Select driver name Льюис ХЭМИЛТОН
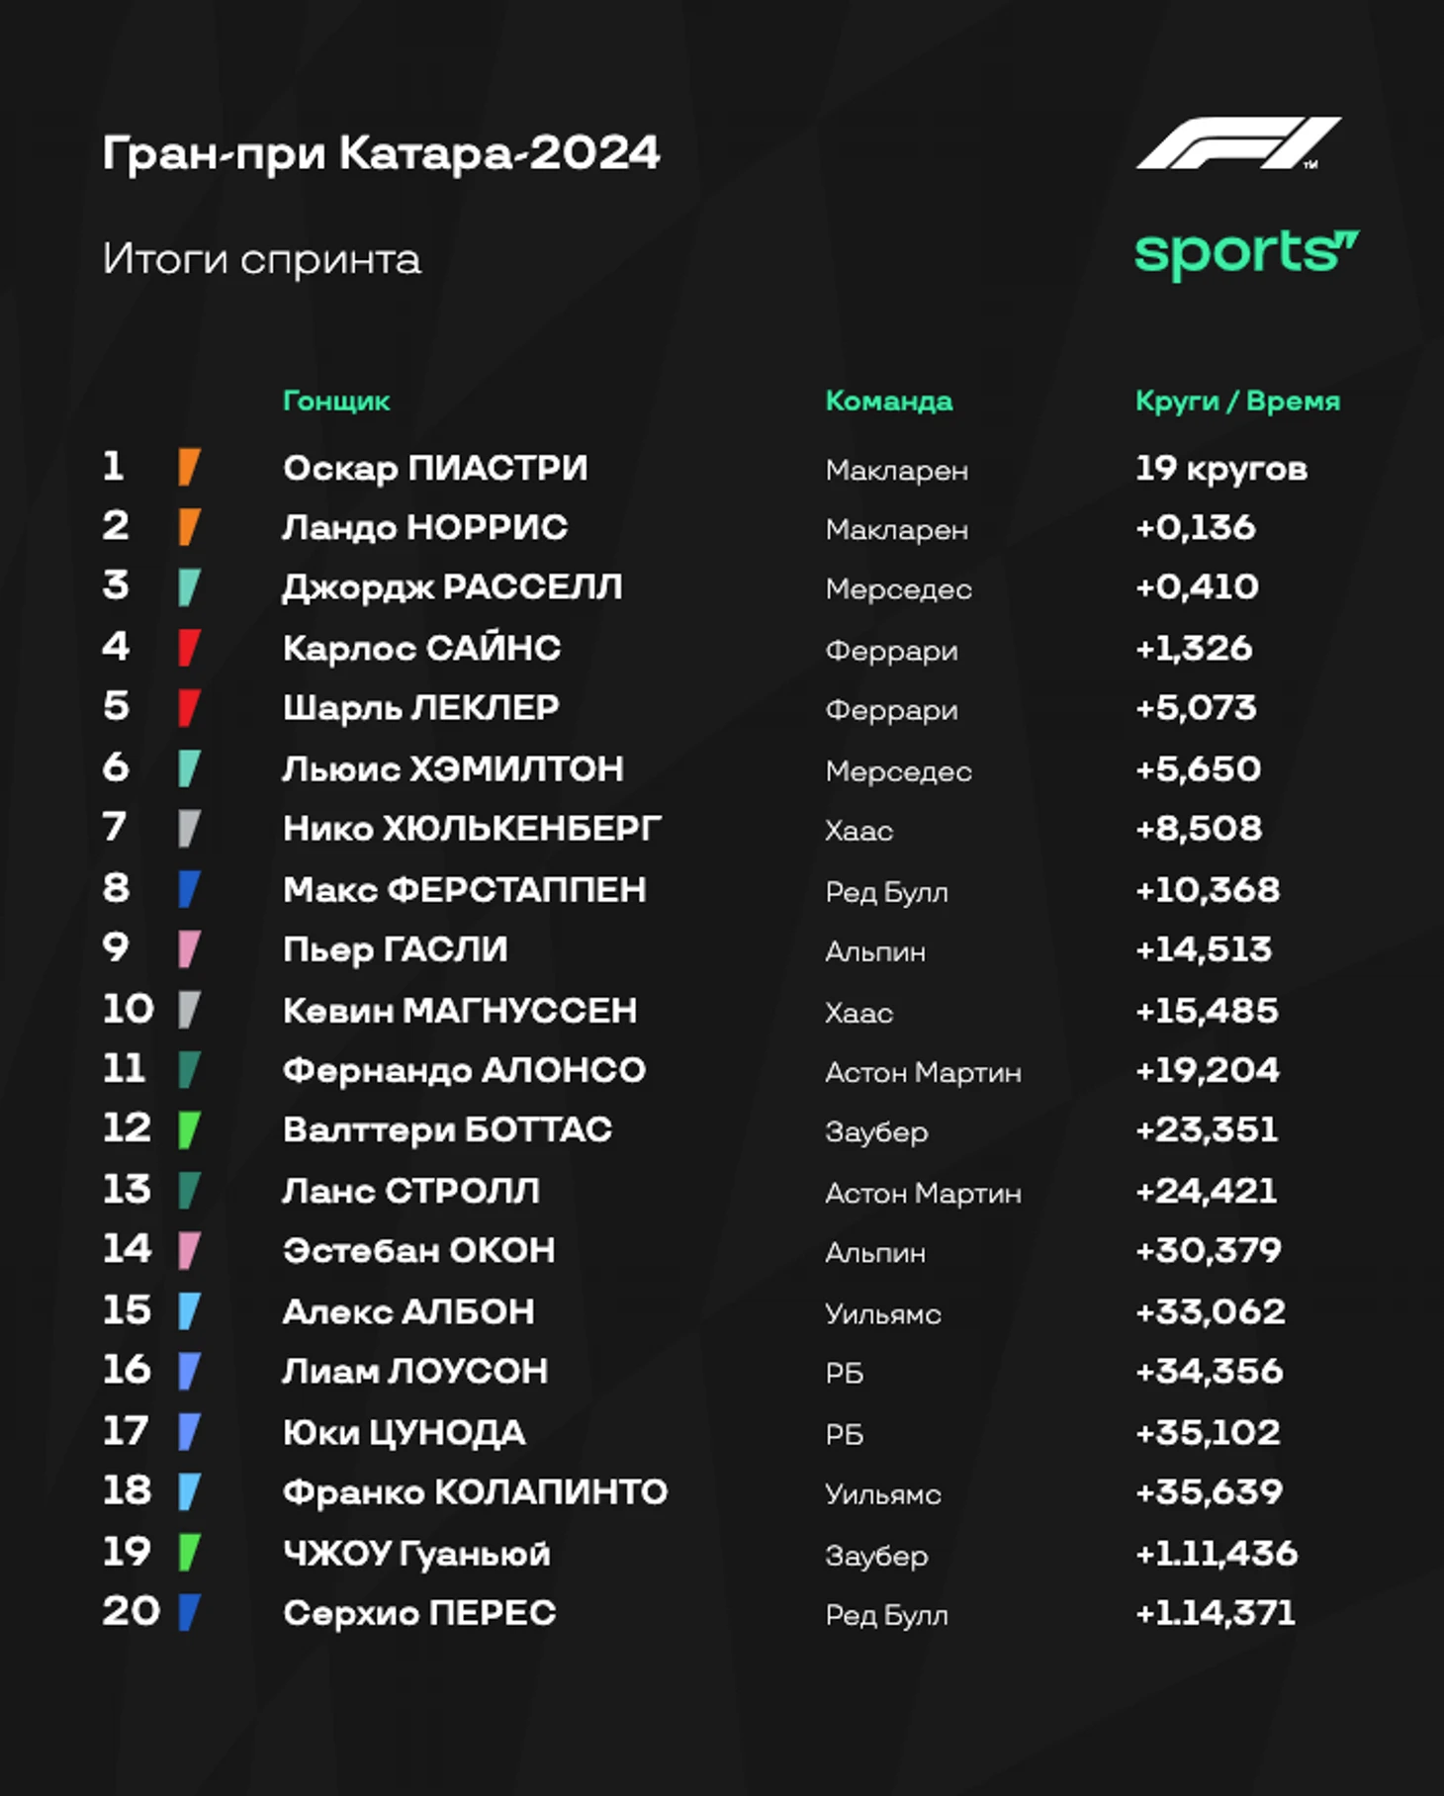1444x1796 pixels. (453, 768)
